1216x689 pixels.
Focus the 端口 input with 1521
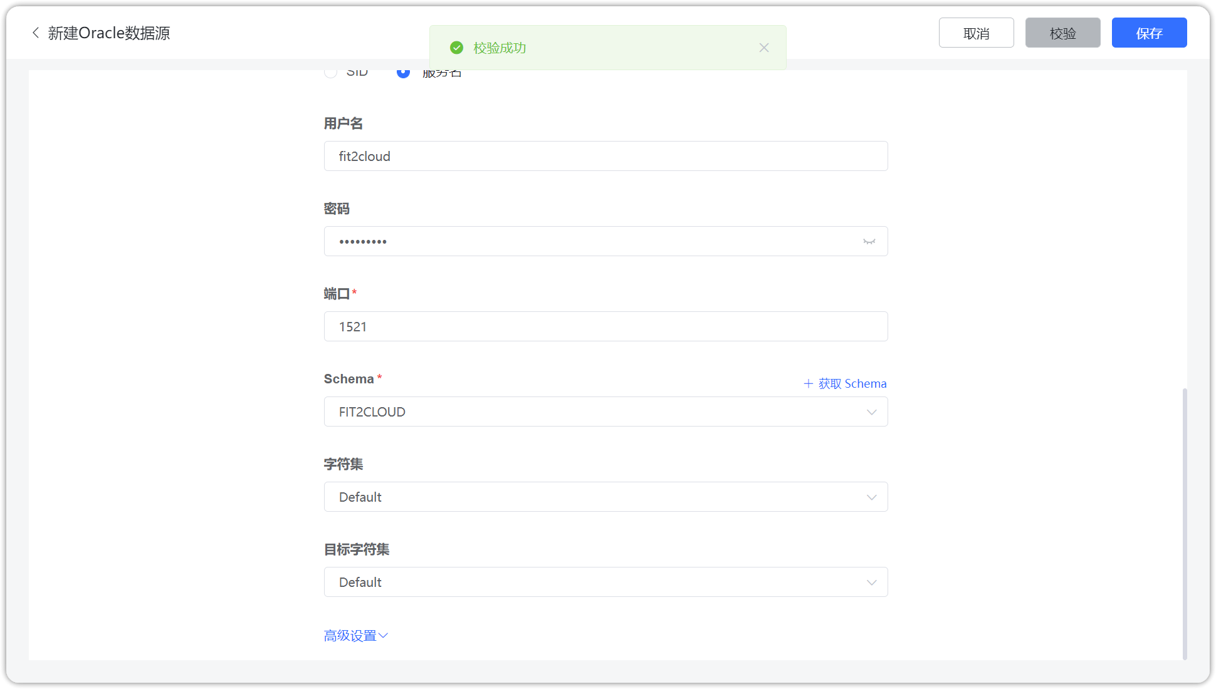pyautogui.click(x=605, y=326)
